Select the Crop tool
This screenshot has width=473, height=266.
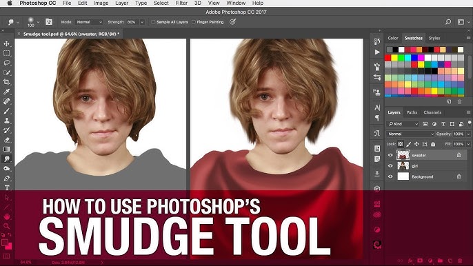click(x=7, y=82)
